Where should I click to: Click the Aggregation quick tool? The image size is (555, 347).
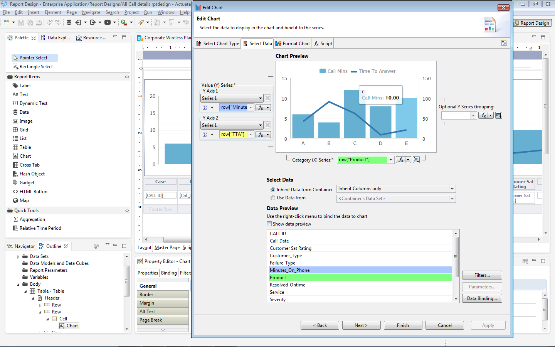coord(32,219)
